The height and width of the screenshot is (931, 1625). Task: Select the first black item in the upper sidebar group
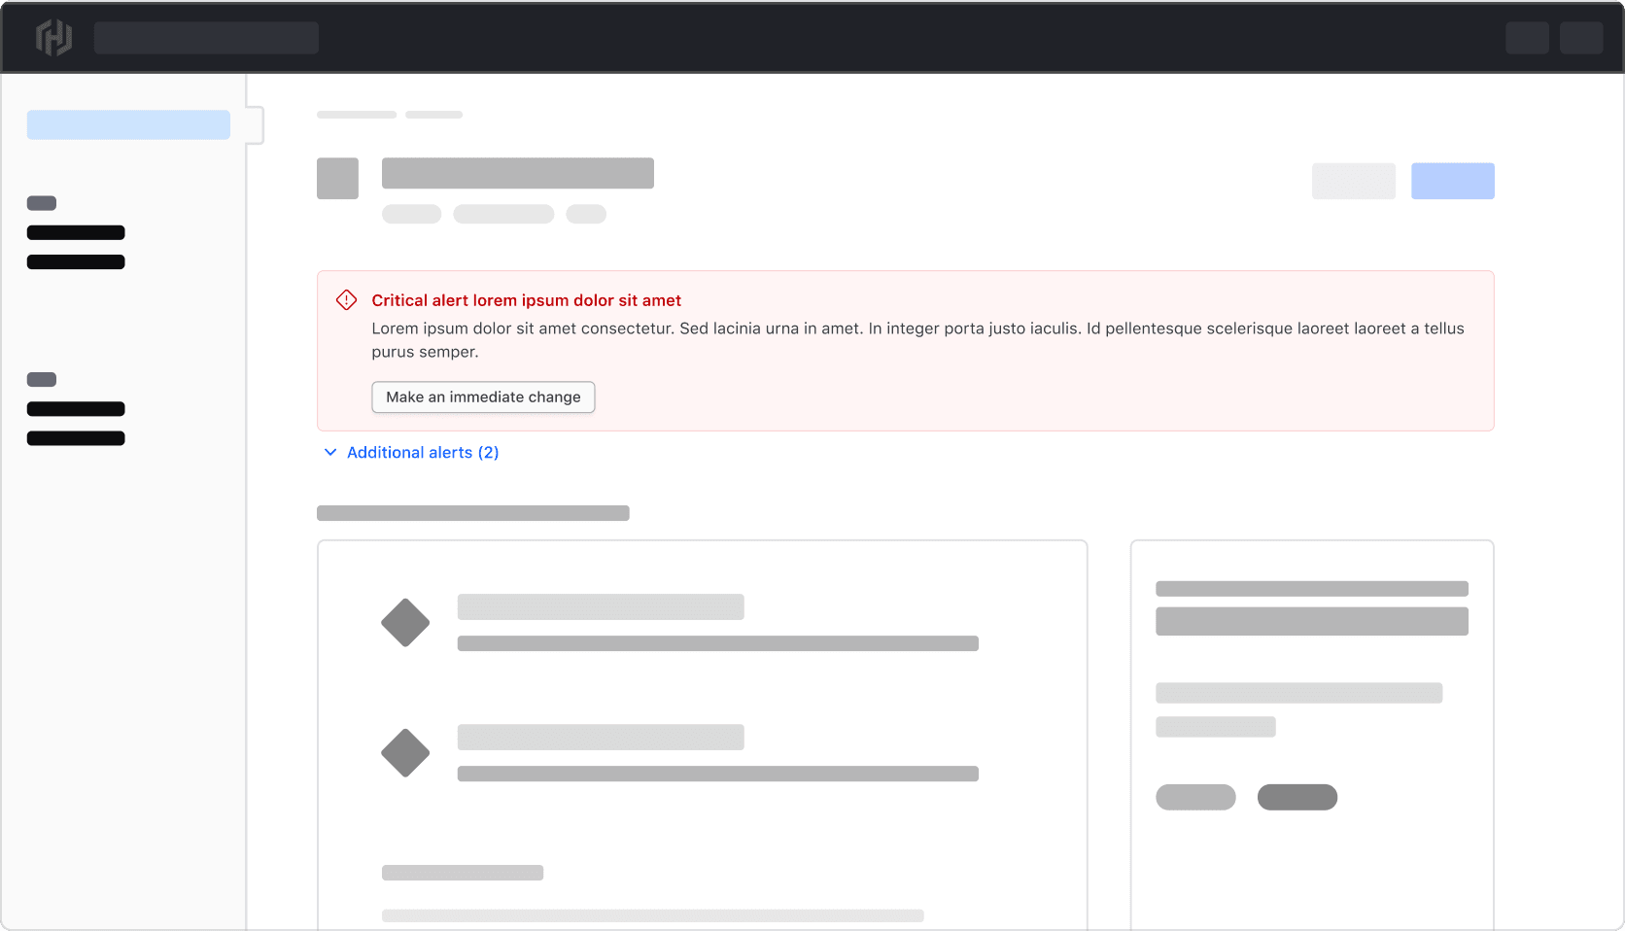(76, 233)
